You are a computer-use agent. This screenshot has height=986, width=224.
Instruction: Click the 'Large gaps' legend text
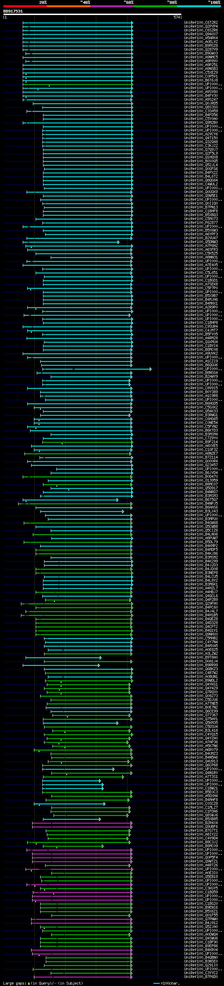[x=15, y=983]
